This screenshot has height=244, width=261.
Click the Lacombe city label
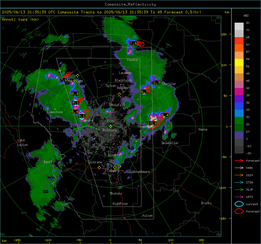[125, 73]
